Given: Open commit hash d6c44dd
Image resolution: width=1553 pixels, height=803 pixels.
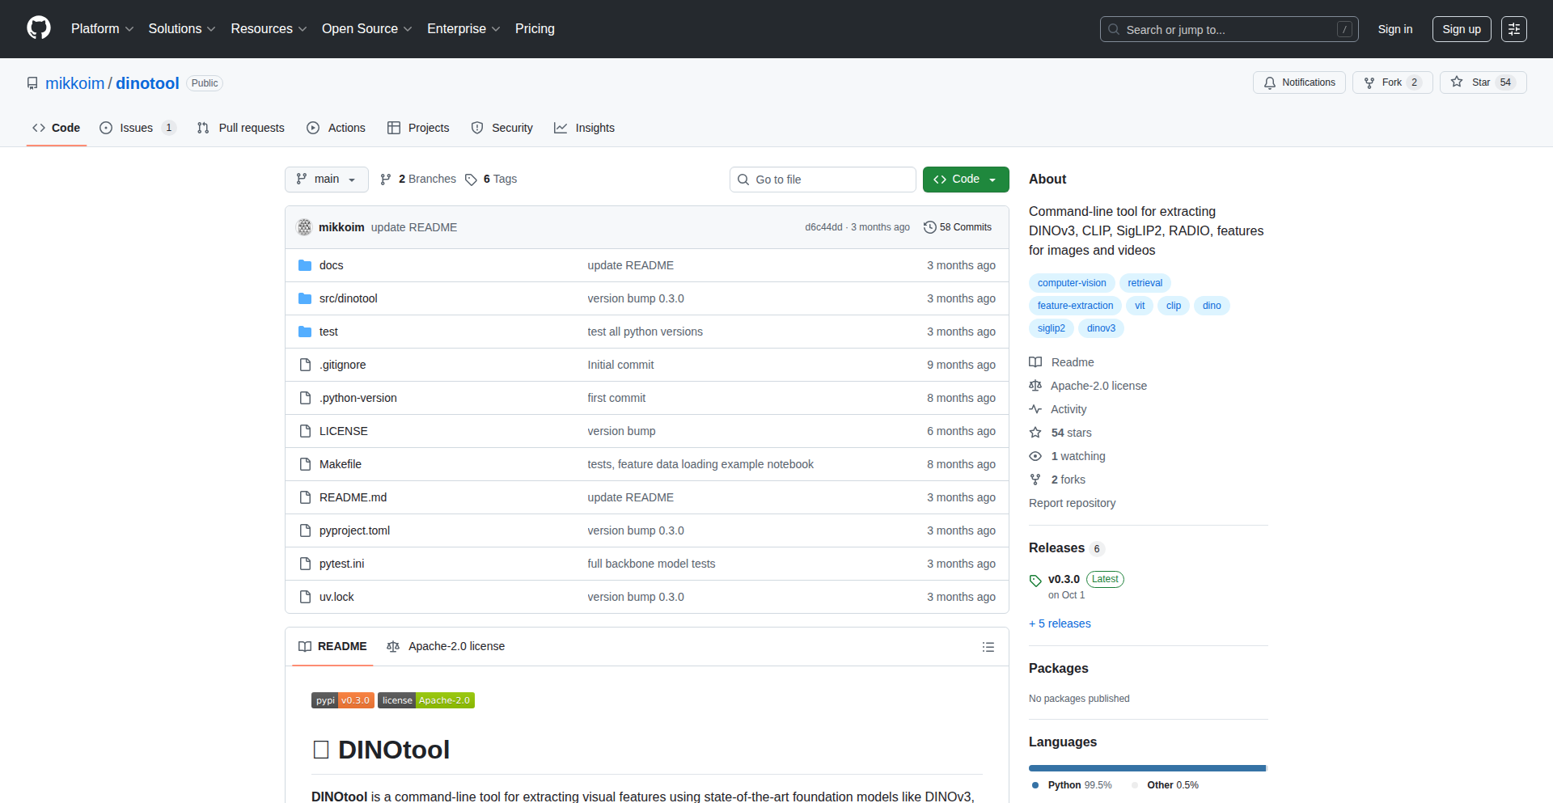Looking at the screenshot, I should click(x=823, y=227).
